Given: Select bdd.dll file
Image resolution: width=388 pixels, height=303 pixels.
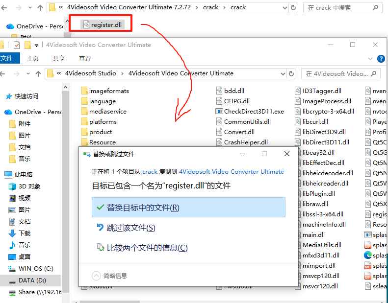Looking at the screenshot, I should [230, 91].
